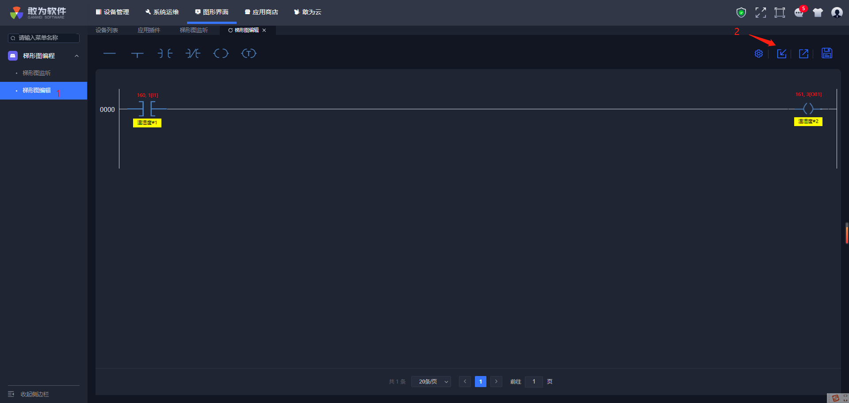Select the output coil tool
849x403 pixels.
[221, 54]
